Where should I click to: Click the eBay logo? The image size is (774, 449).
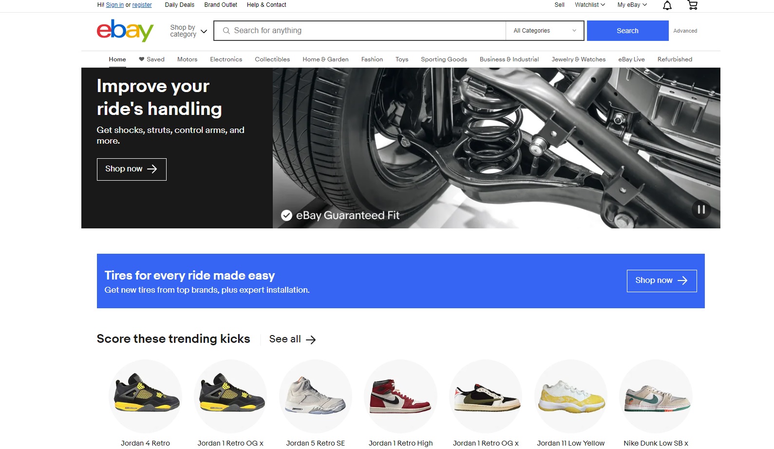[x=125, y=31]
